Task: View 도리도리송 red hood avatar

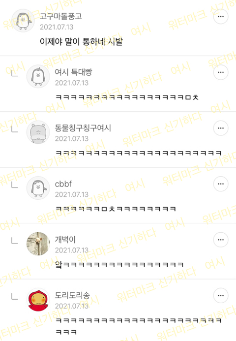Action: (38, 300)
